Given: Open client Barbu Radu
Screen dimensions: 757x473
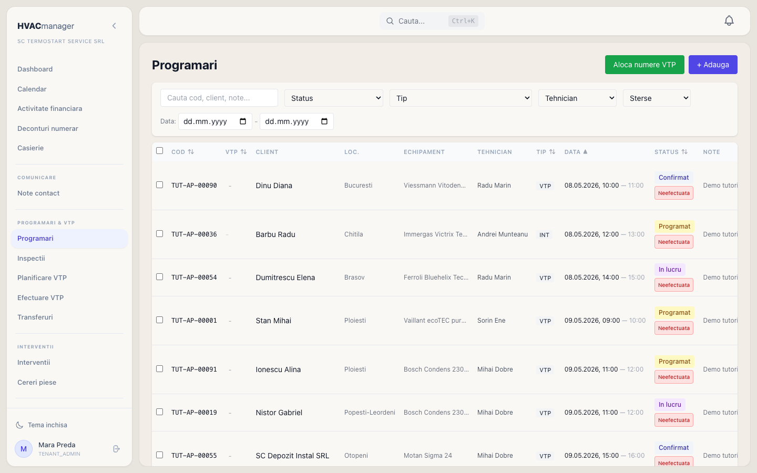Looking at the screenshot, I should tap(275, 234).
